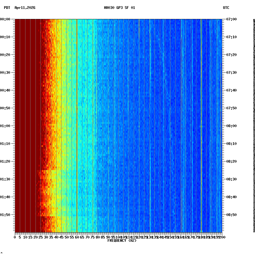Click the orange line near 75 Hz
Viewport: 267px width, 256px height.
click(x=92, y=119)
